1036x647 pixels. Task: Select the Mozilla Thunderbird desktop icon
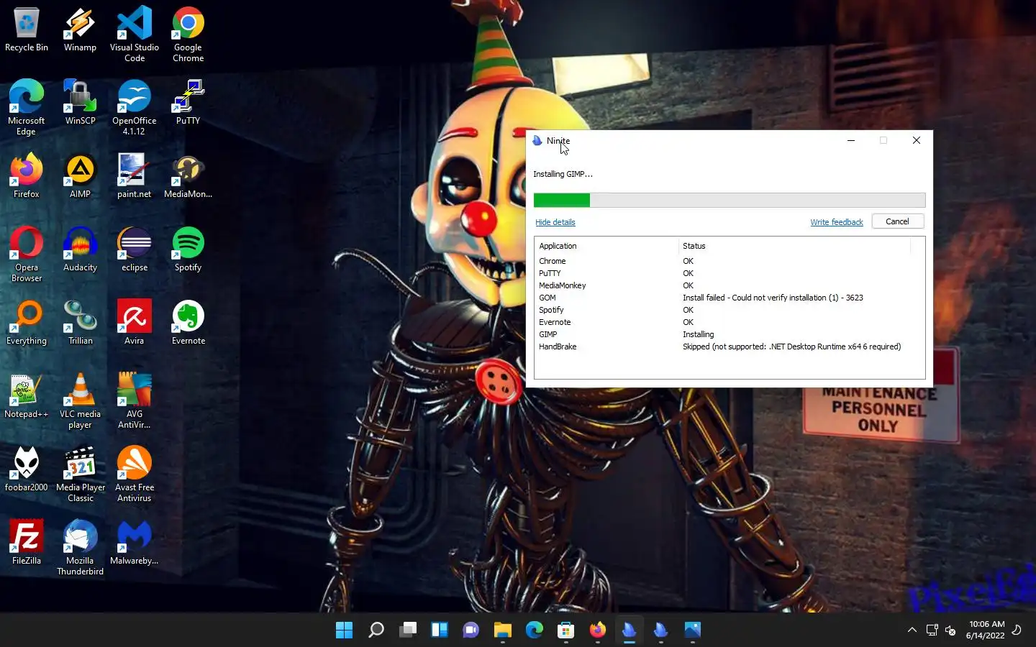[x=80, y=547]
